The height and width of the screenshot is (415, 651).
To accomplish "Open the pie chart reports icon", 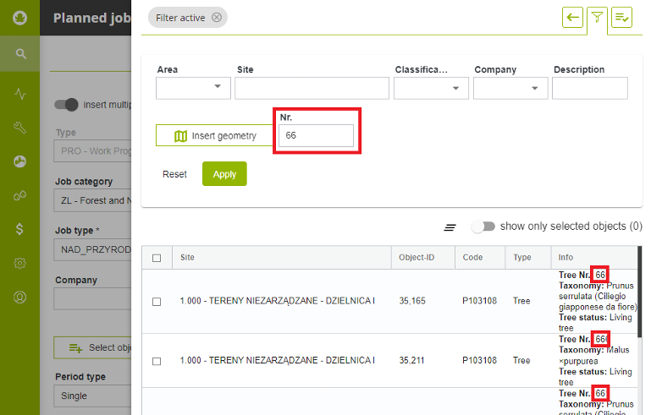I will [x=20, y=161].
